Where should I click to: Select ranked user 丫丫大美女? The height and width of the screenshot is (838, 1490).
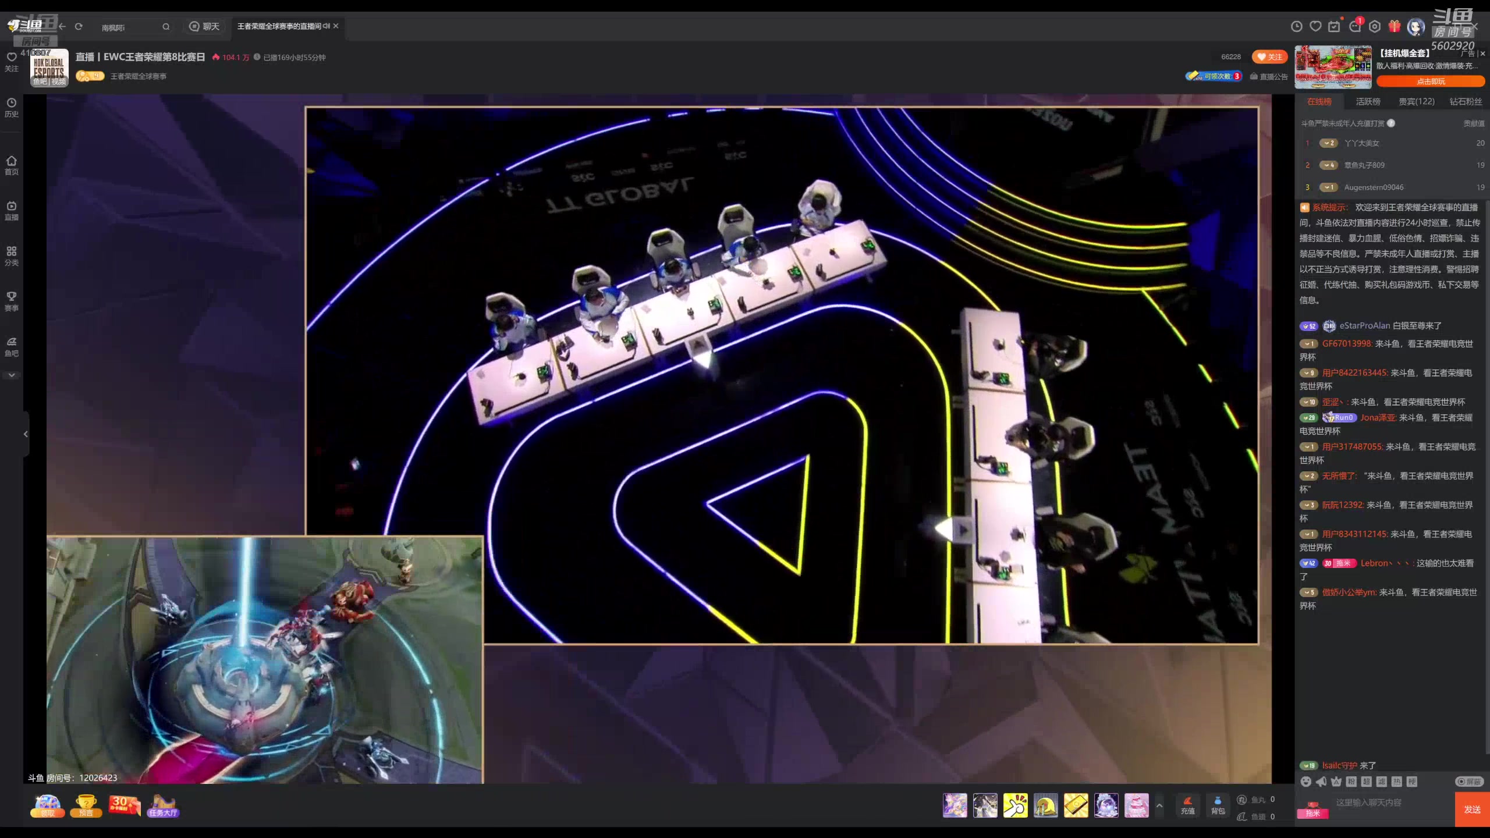(x=1361, y=143)
